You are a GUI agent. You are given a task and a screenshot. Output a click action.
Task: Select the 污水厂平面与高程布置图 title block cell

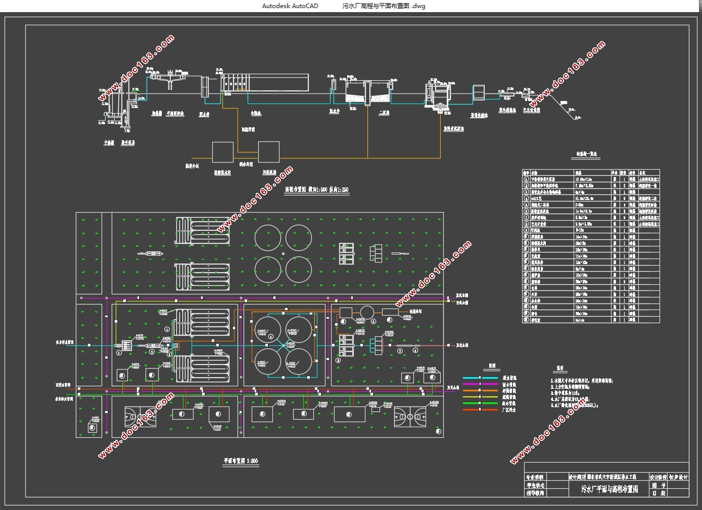pyautogui.click(x=609, y=489)
